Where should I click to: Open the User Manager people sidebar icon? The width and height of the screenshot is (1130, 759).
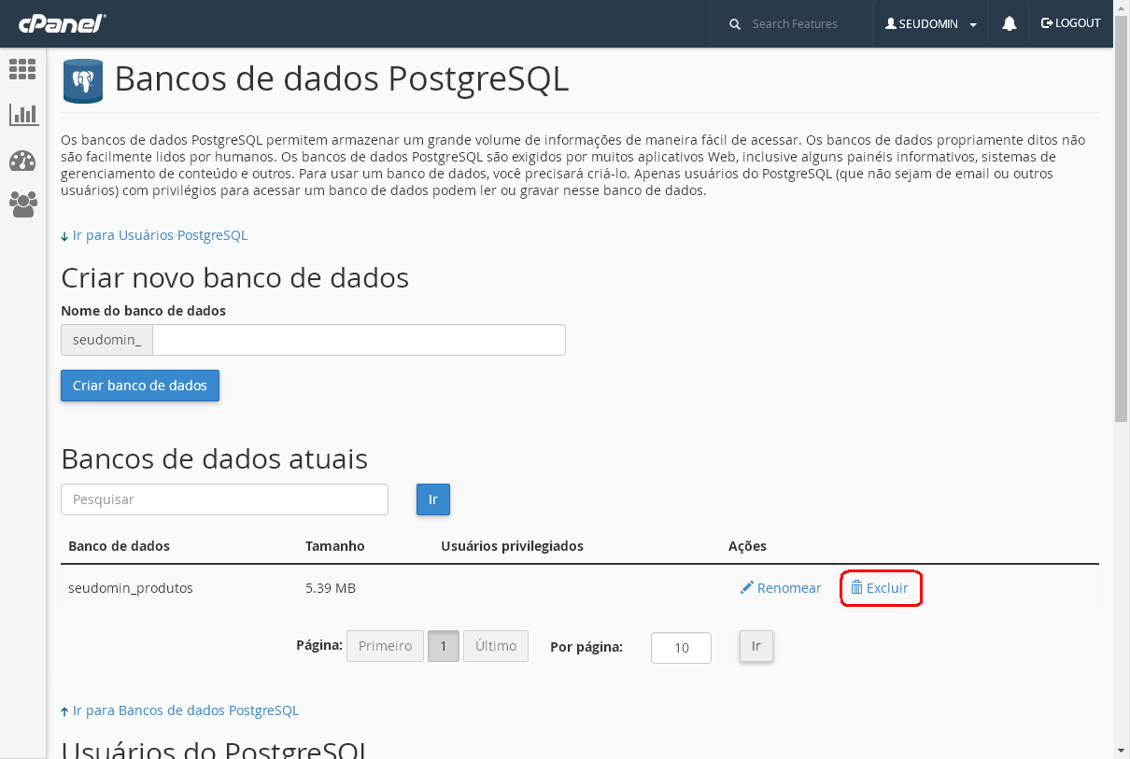point(22,204)
